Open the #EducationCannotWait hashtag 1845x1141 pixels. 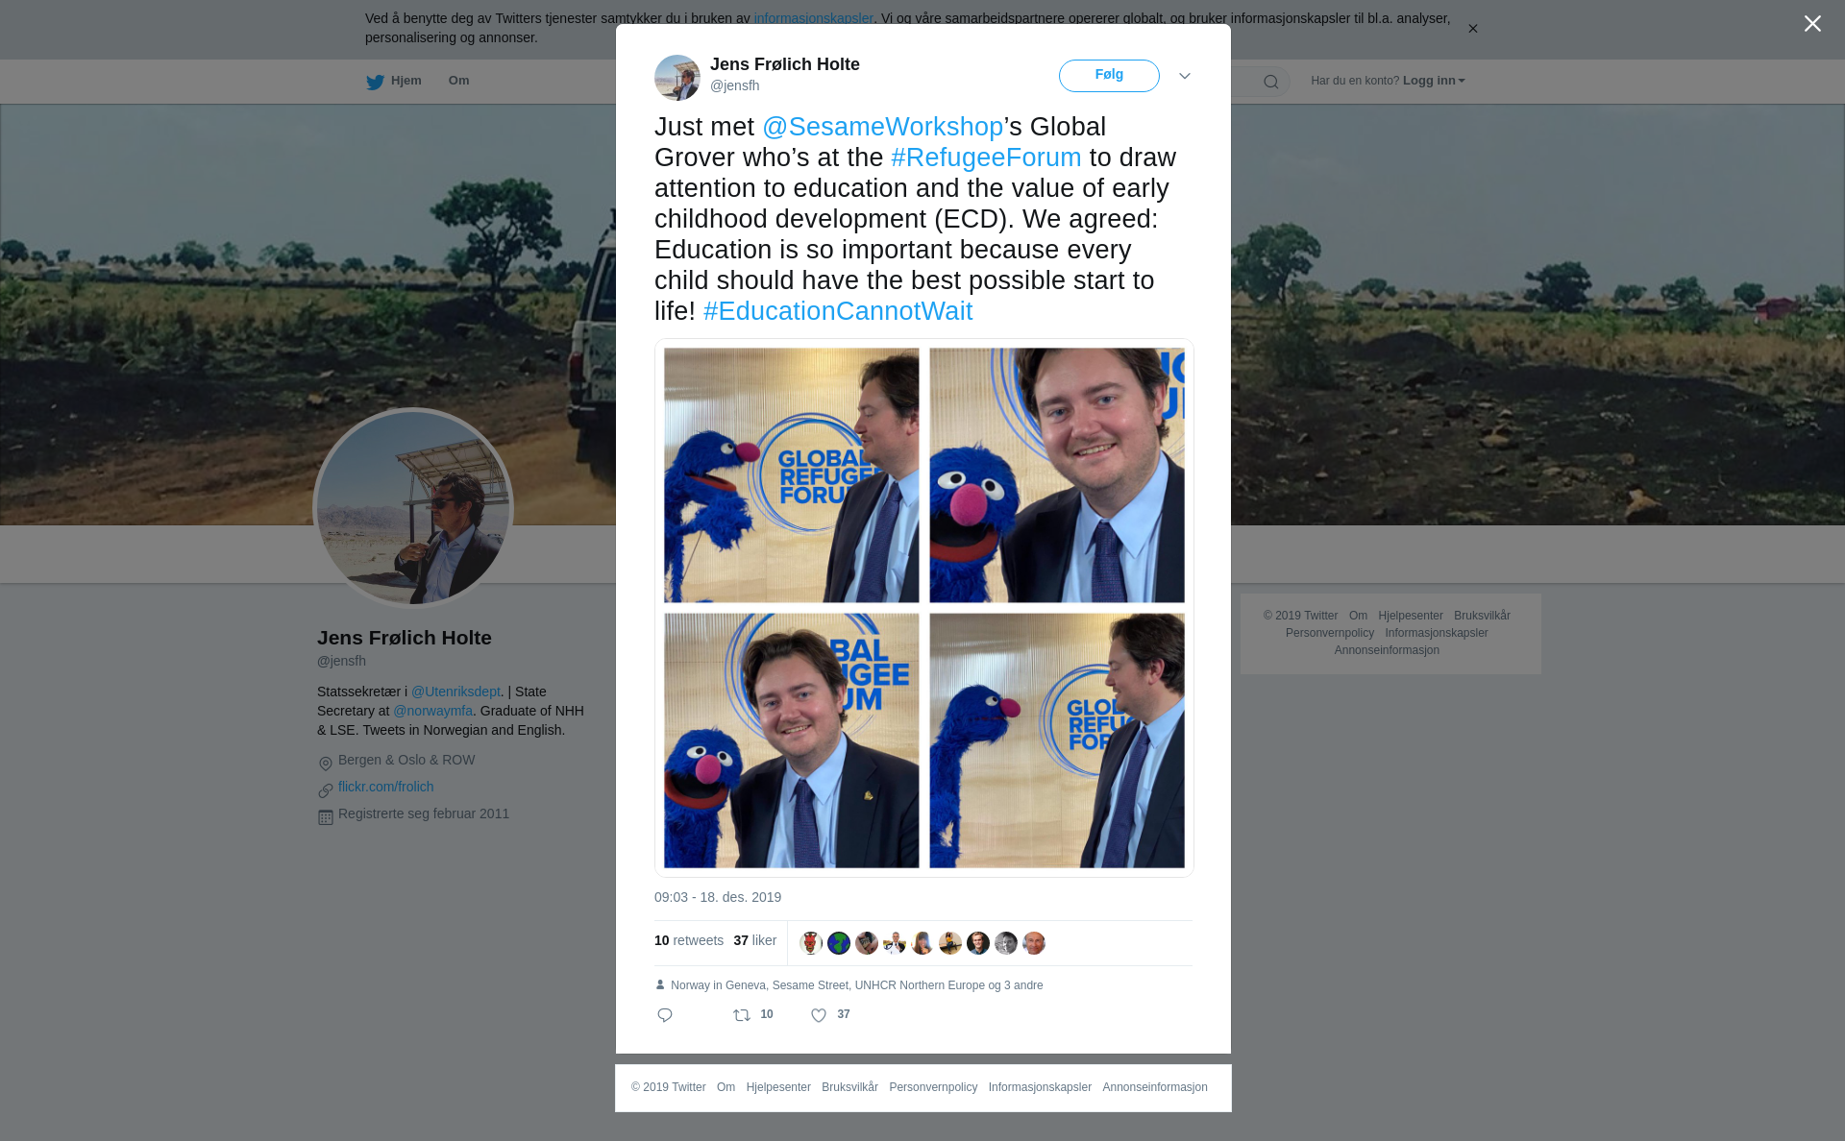tap(838, 311)
